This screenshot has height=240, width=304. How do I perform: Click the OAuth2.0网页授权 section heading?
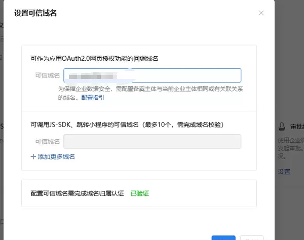tap(94, 59)
